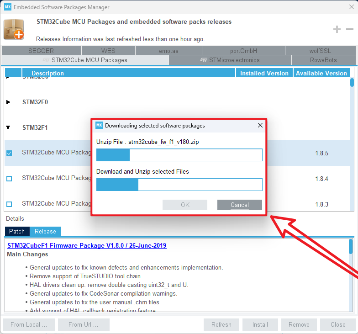
Task: Click the Main Changes heading
Action: tap(27, 254)
